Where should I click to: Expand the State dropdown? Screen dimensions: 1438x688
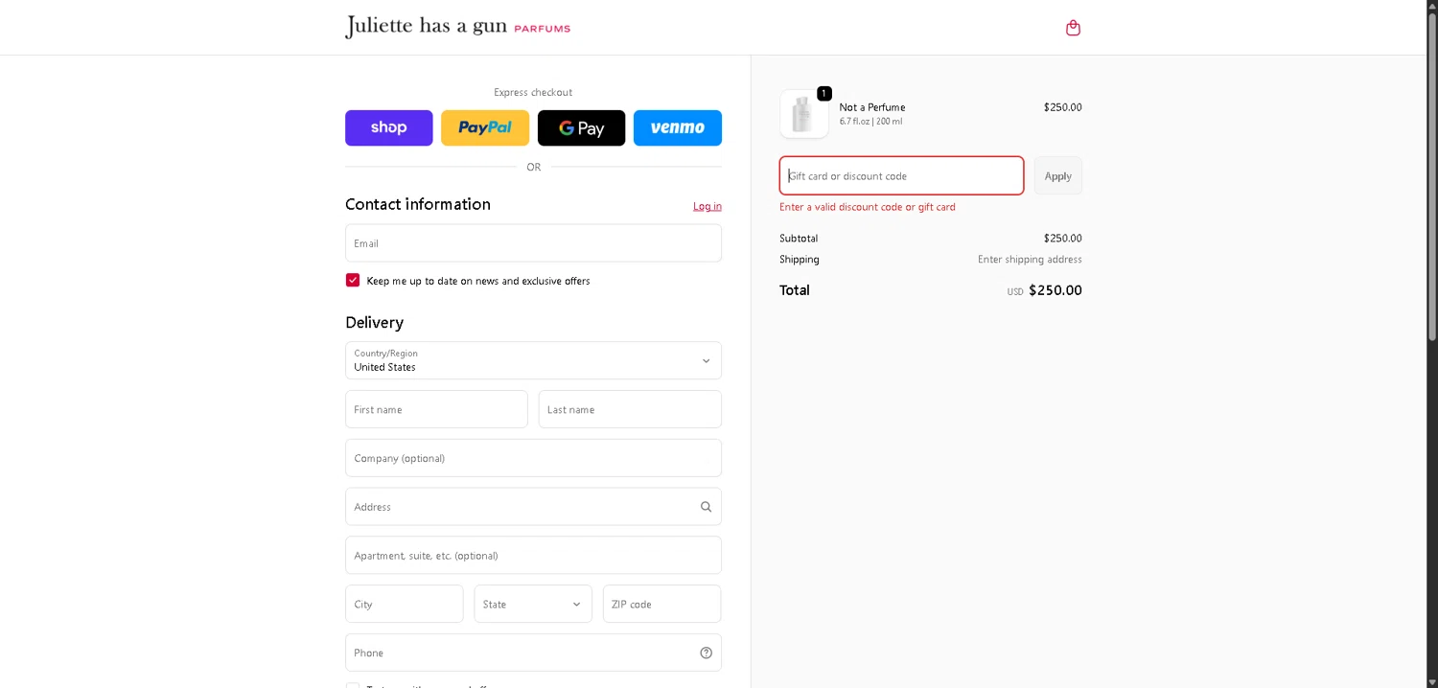point(533,604)
